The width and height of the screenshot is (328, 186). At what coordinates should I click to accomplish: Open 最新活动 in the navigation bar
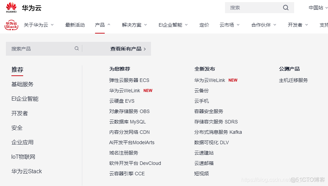pos(75,25)
